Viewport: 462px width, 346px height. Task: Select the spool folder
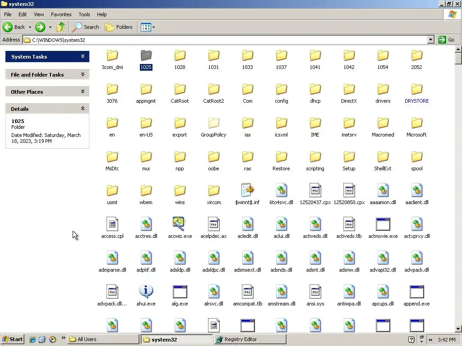click(416, 161)
